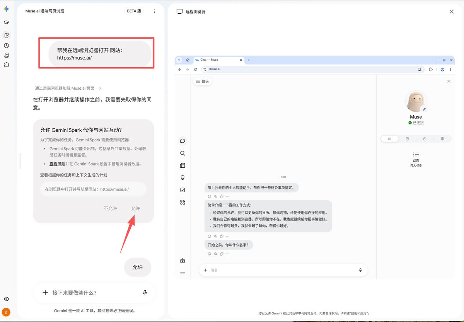
Task: Focus the 消息 input in Muse chat
Action: (x=283, y=270)
